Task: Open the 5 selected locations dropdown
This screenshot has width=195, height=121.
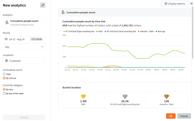Action: click(x=24, y=61)
